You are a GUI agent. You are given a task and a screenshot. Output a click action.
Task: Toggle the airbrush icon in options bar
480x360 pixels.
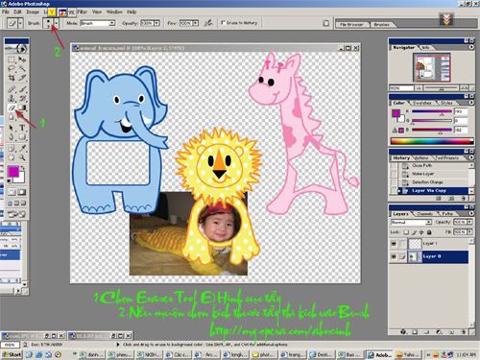click(x=208, y=23)
